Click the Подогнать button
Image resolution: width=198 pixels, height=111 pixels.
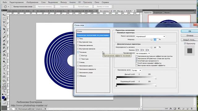(64, 6)
